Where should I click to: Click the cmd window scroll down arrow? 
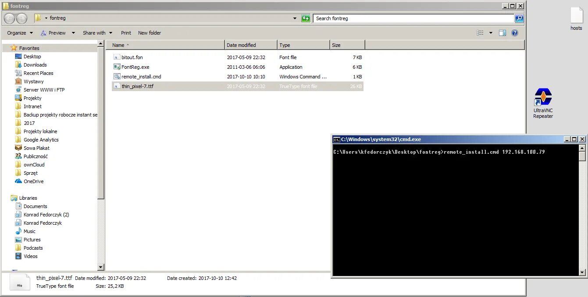tap(582, 272)
